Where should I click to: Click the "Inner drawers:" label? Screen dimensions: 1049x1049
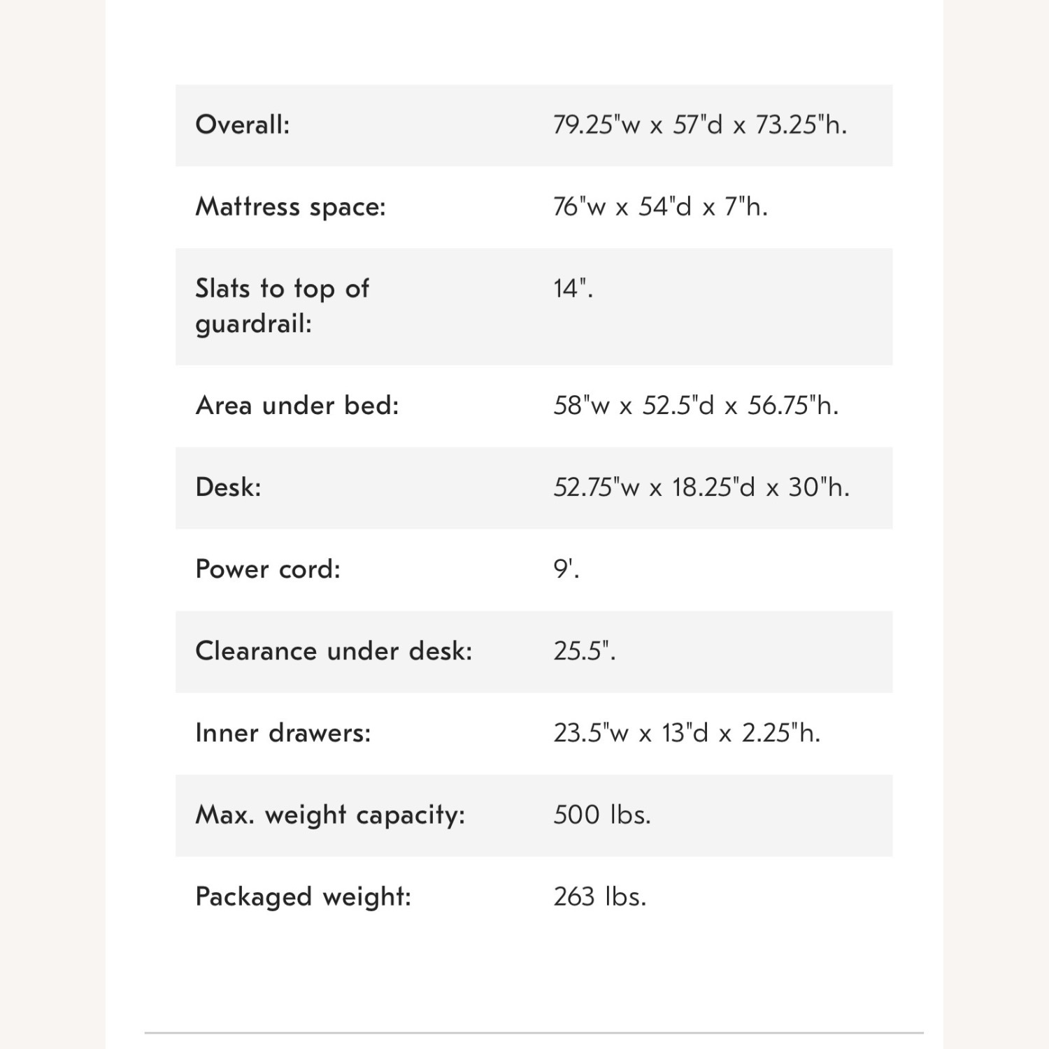click(283, 733)
